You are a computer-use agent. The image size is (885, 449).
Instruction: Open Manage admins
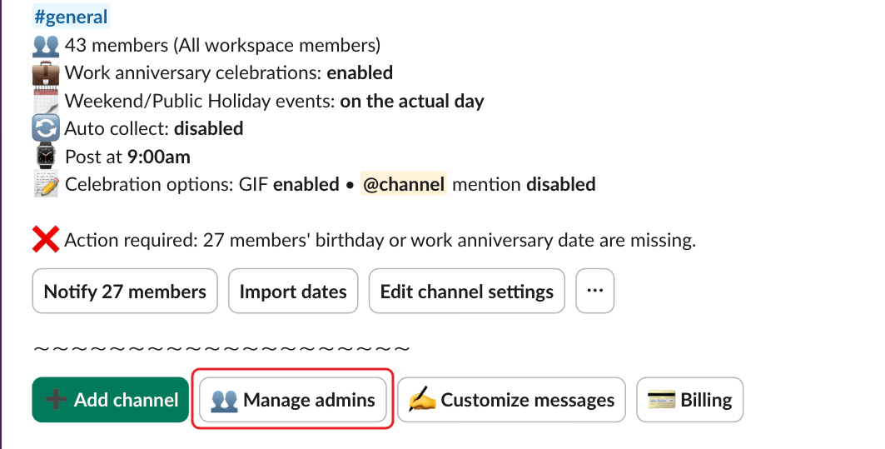point(292,400)
